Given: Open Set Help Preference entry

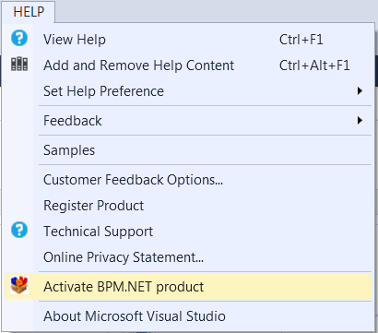Looking at the screenshot, I should [188, 91].
